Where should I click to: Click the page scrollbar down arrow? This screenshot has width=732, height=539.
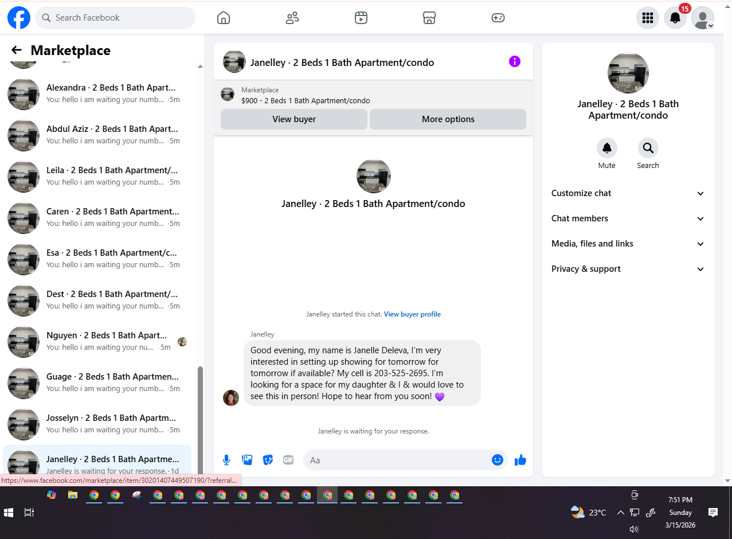pos(727,481)
